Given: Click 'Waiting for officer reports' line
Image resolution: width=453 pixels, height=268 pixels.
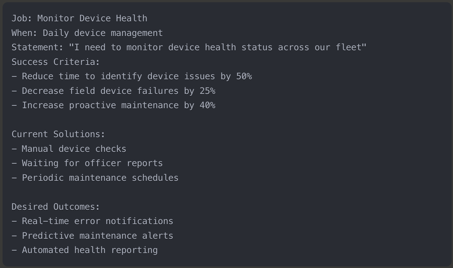Looking at the screenshot, I should click(87, 163).
